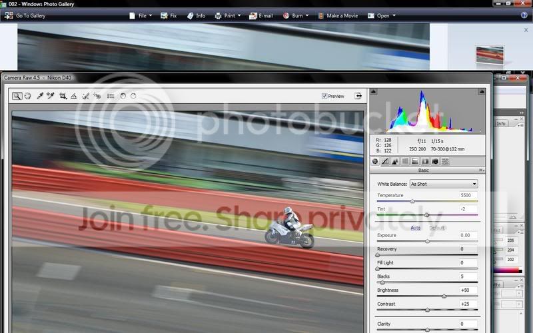Click the Brightness slider handle

pos(444,296)
